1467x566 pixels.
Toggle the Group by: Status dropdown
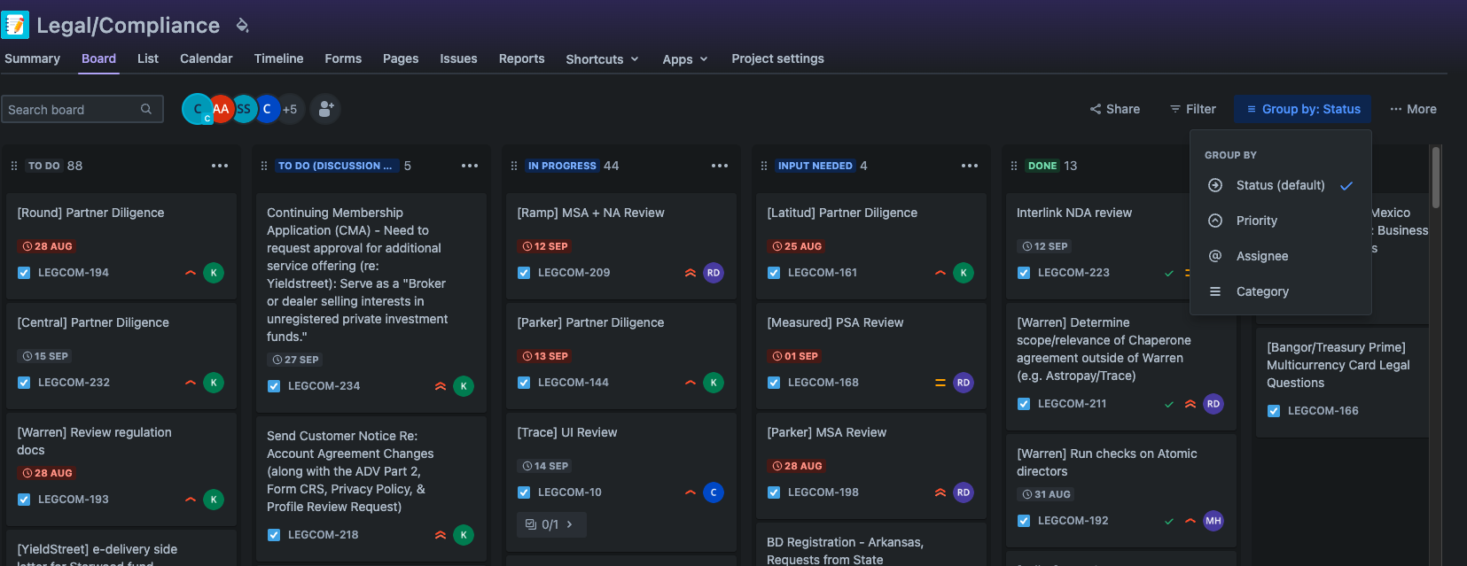[x=1303, y=109]
